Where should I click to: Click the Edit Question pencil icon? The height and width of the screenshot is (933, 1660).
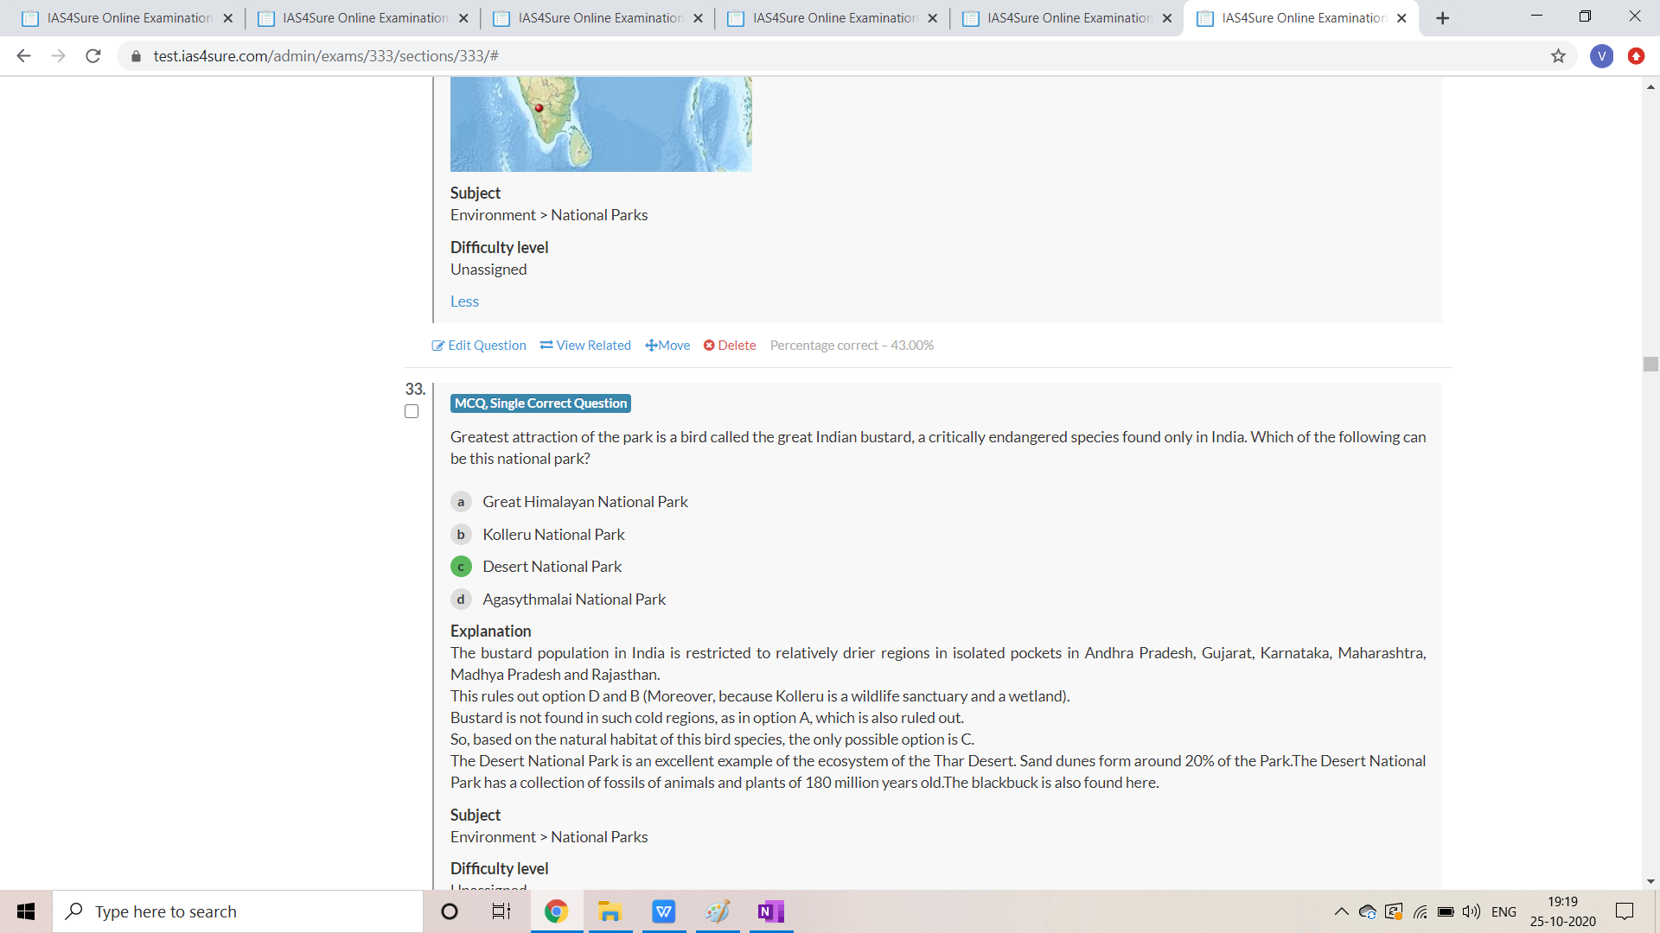click(437, 346)
